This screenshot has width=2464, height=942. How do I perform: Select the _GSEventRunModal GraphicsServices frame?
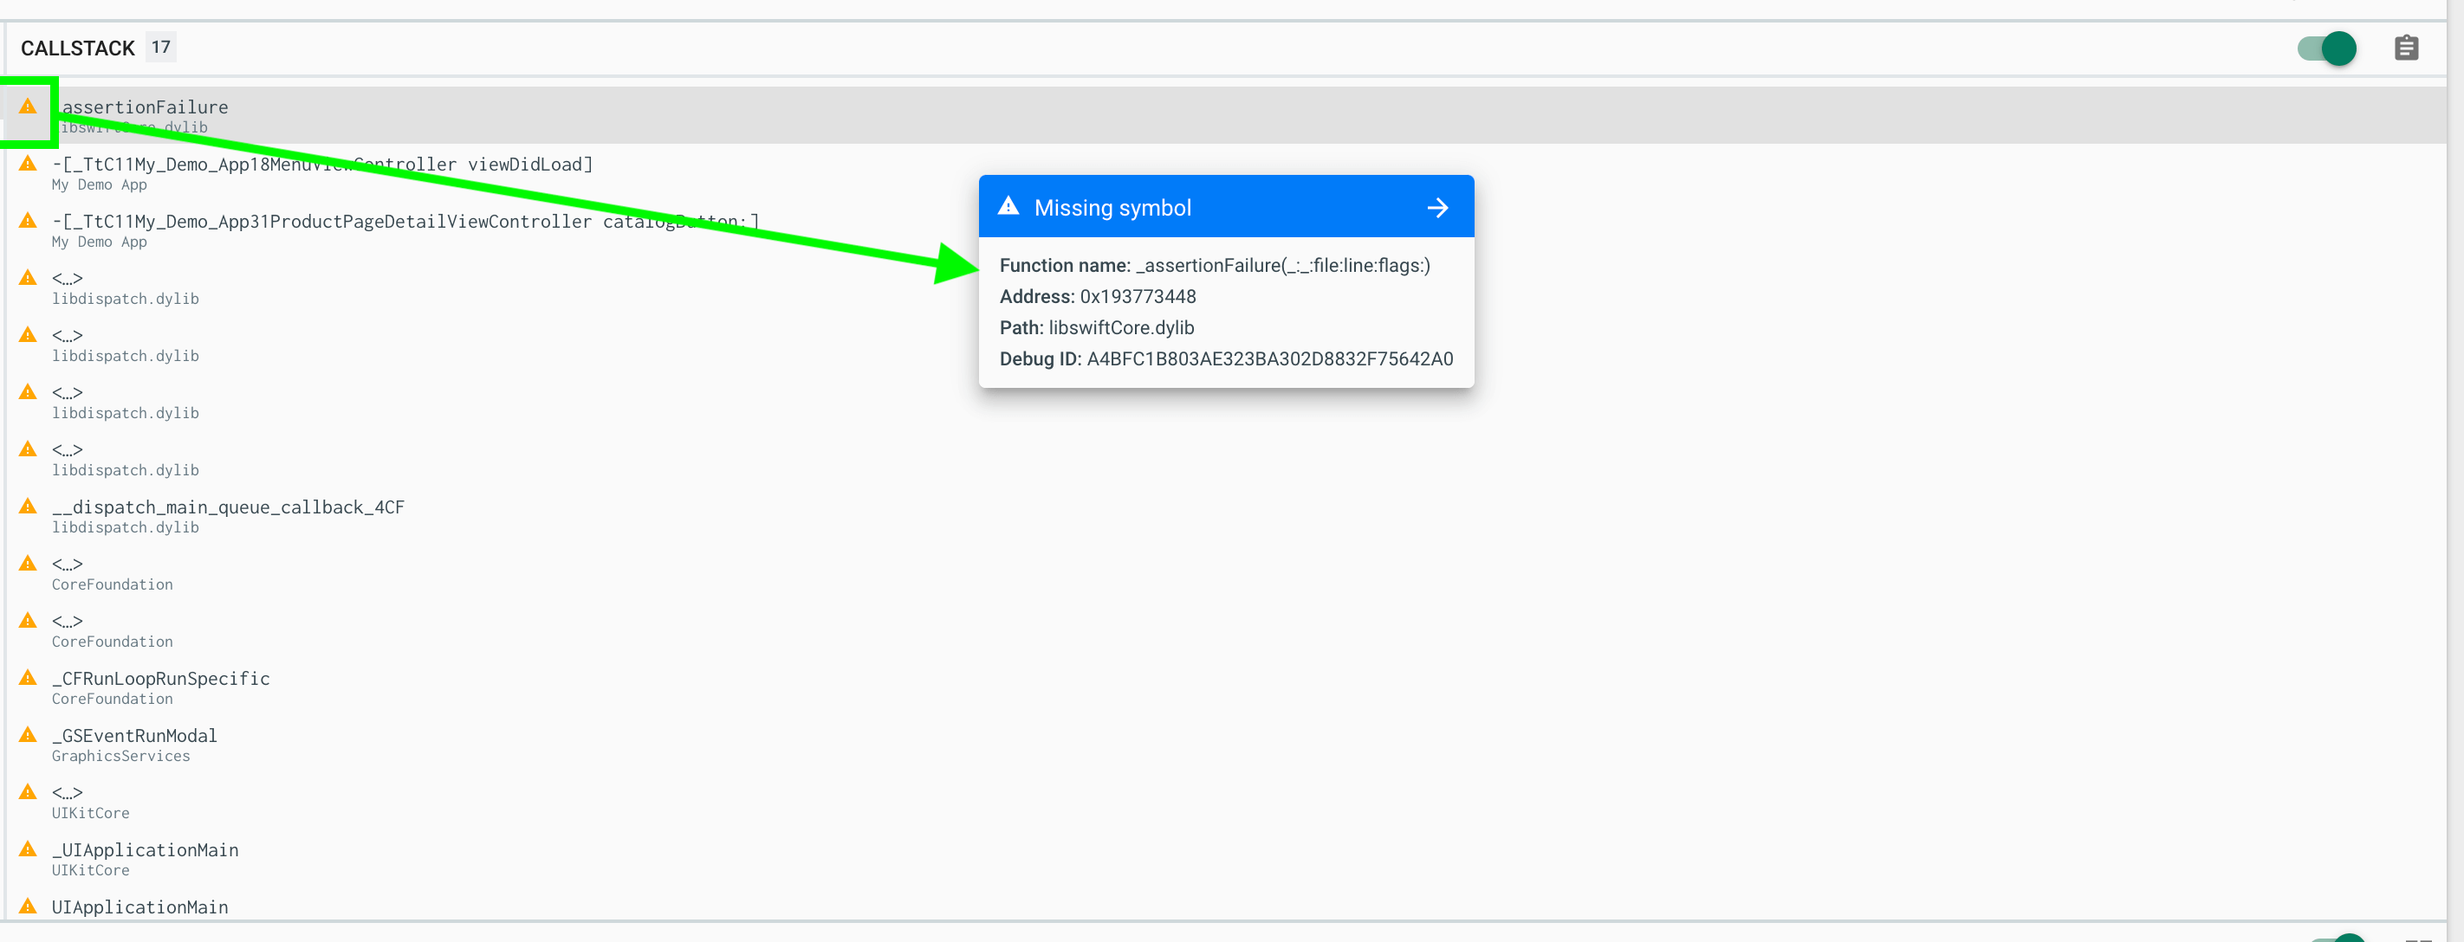135,735
